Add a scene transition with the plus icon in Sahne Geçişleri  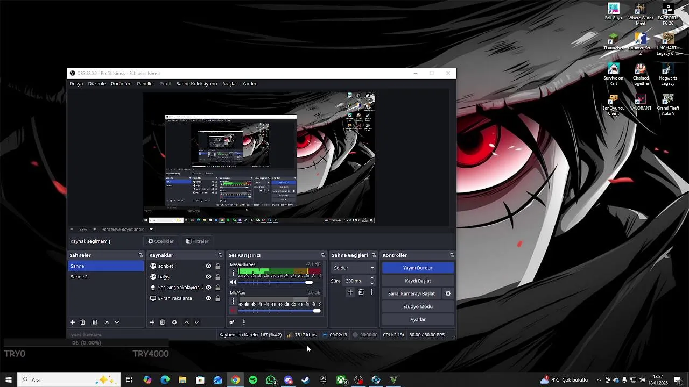click(350, 292)
